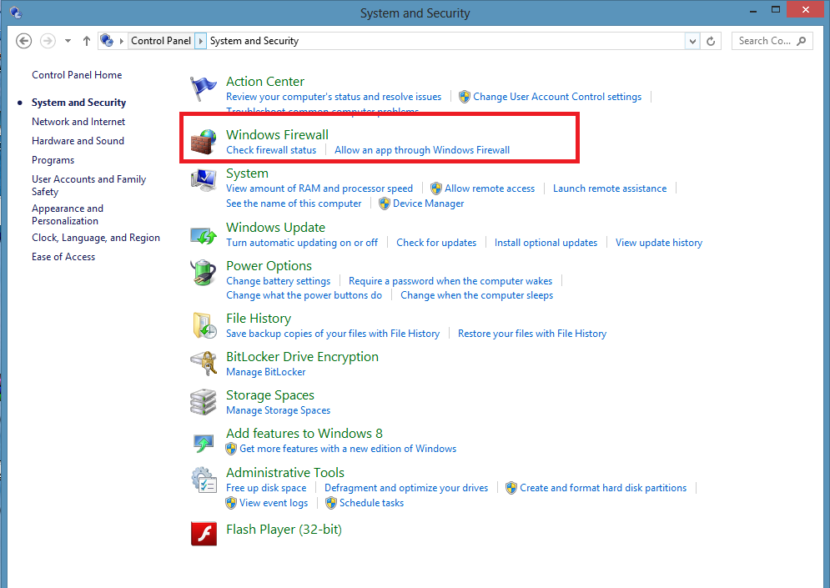Change User Account Control settings

tap(557, 97)
